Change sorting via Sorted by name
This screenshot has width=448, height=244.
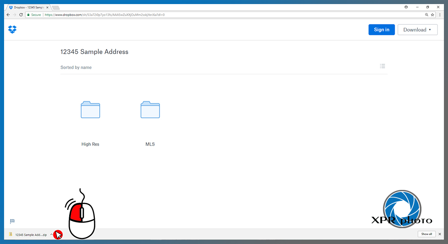[76, 68]
